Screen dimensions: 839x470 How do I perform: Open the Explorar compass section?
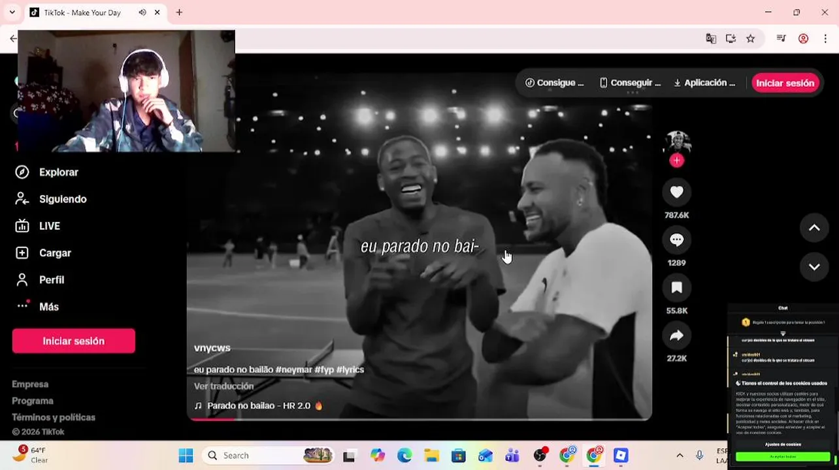[x=47, y=172]
